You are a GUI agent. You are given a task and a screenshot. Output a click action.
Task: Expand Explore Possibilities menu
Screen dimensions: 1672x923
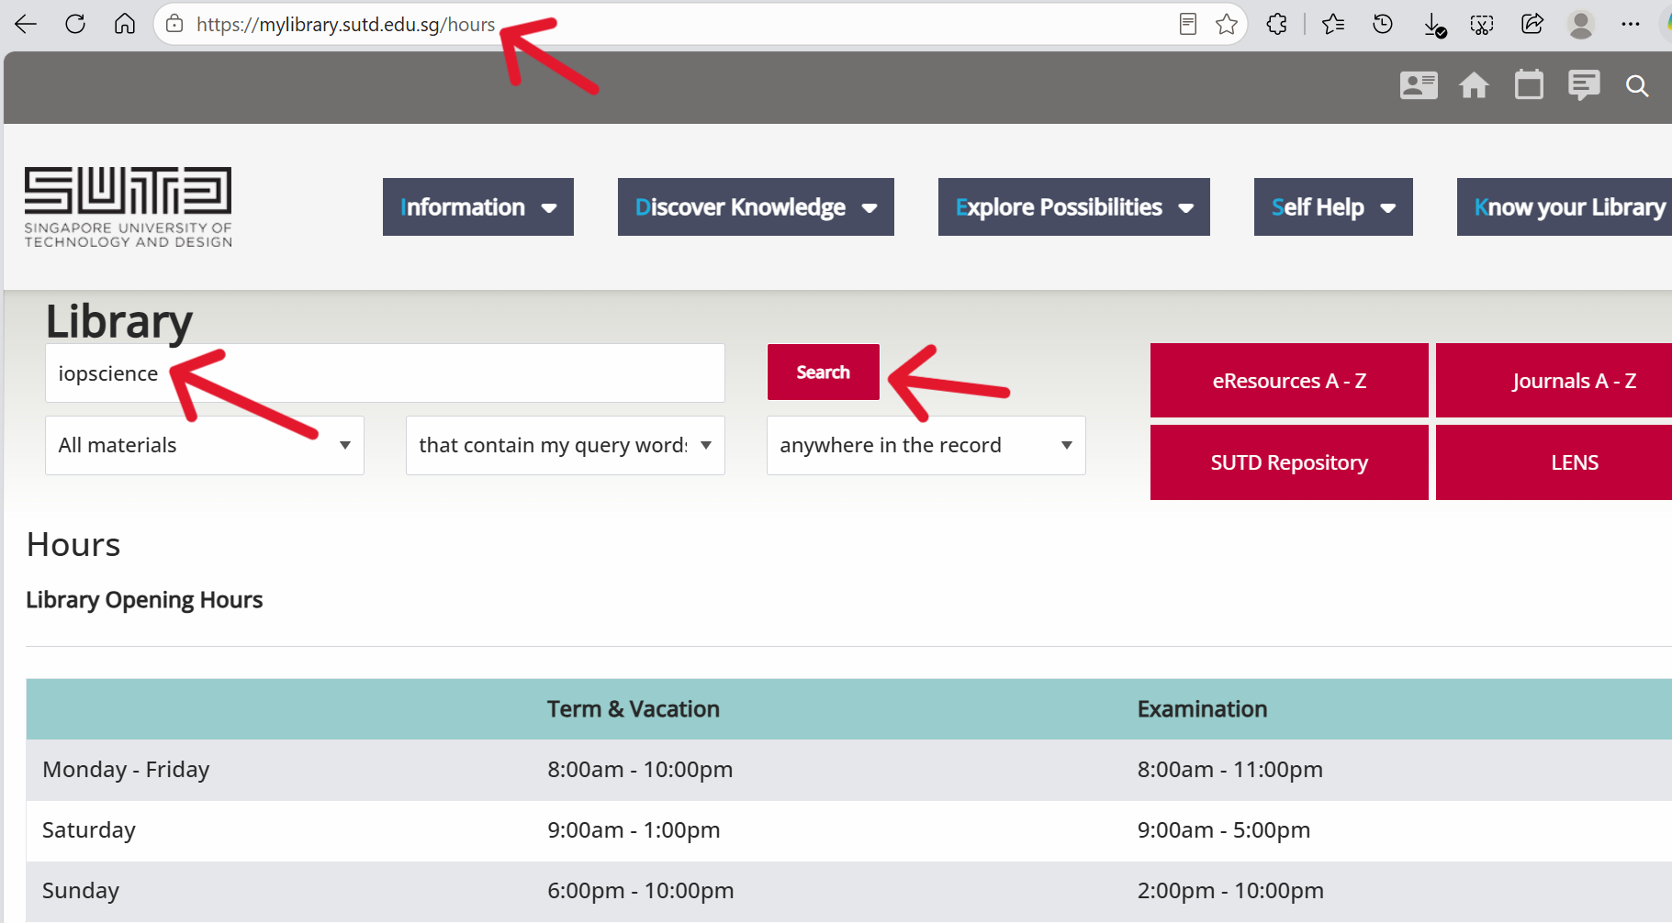point(1074,207)
